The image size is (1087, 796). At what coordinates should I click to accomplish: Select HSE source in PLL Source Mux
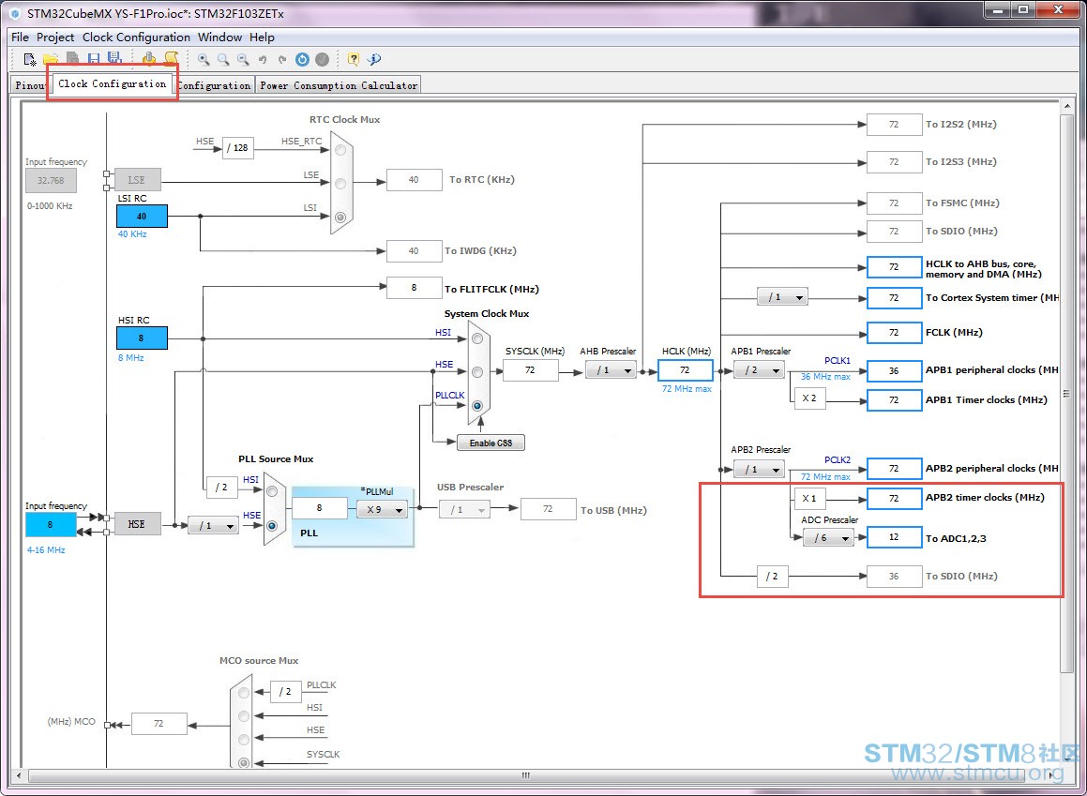click(x=272, y=526)
